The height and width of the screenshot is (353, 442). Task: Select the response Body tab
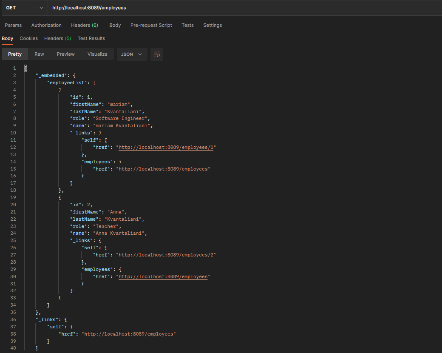click(x=8, y=38)
